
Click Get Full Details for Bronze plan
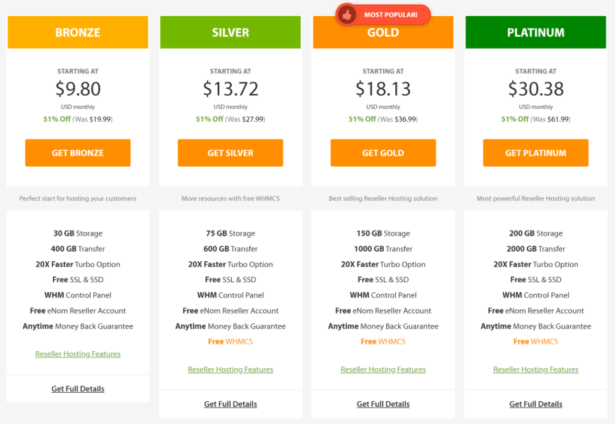coord(77,389)
